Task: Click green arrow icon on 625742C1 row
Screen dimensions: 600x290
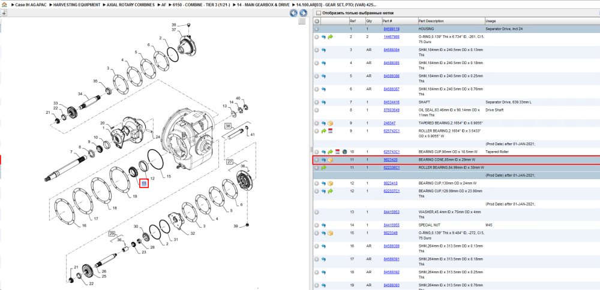Action: tap(323, 131)
